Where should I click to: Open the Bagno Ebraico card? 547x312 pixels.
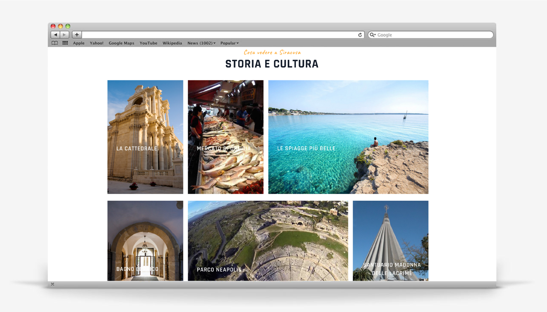(145, 241)
